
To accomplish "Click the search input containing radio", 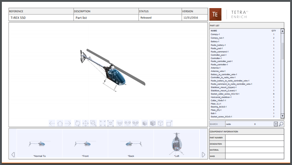I will 249,124.
